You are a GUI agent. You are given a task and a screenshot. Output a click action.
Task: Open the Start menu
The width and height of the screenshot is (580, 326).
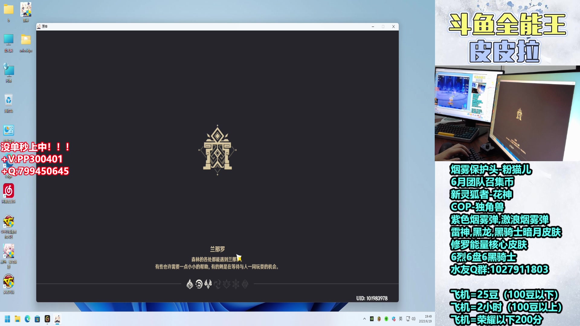coord(7,319)
